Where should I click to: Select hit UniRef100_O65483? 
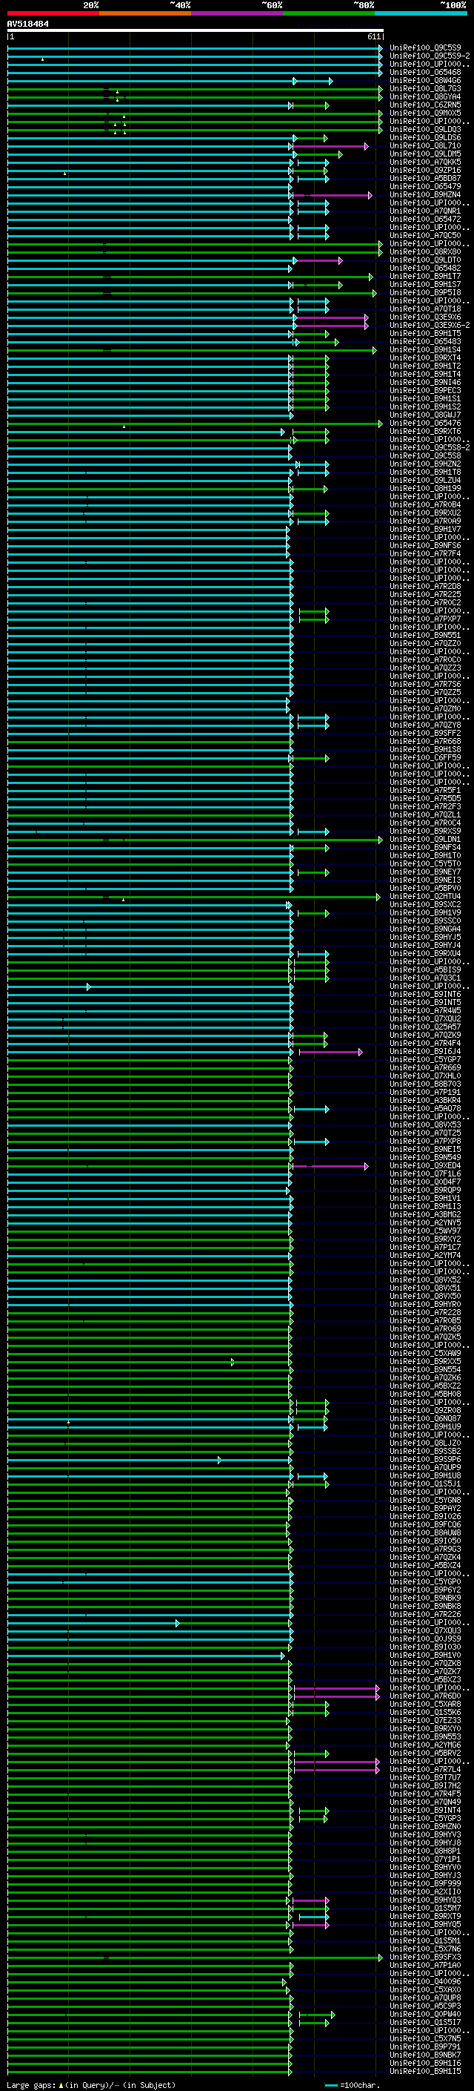coord(425,342)
